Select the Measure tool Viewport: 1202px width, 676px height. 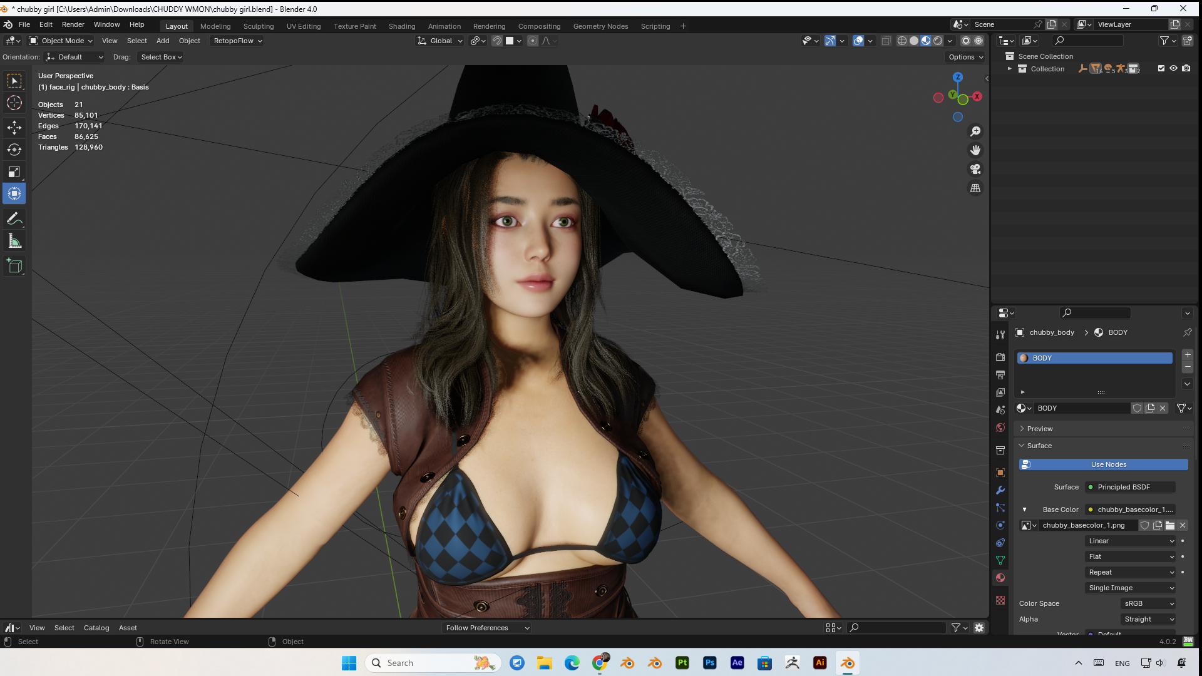point(14,240)
